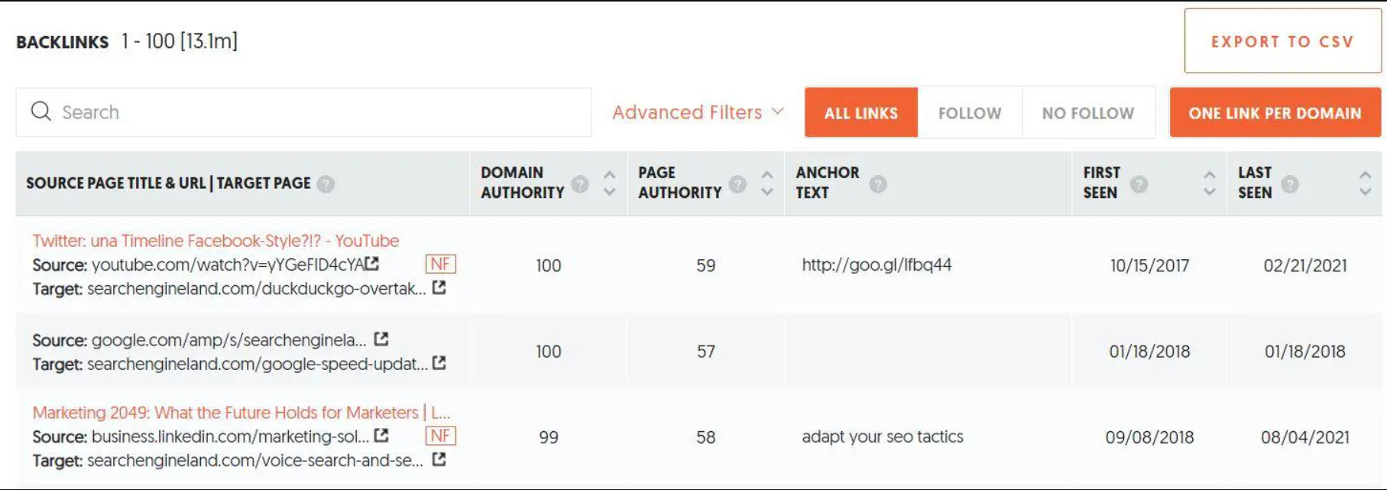Open the external link icon beside youtube.com source
This screenshot has width=1387, height=490.
(372, 263)
